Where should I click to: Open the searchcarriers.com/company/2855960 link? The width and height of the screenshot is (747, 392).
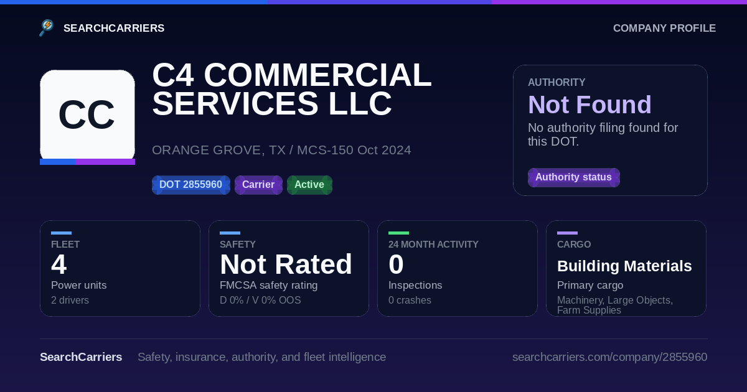point(609,357)
